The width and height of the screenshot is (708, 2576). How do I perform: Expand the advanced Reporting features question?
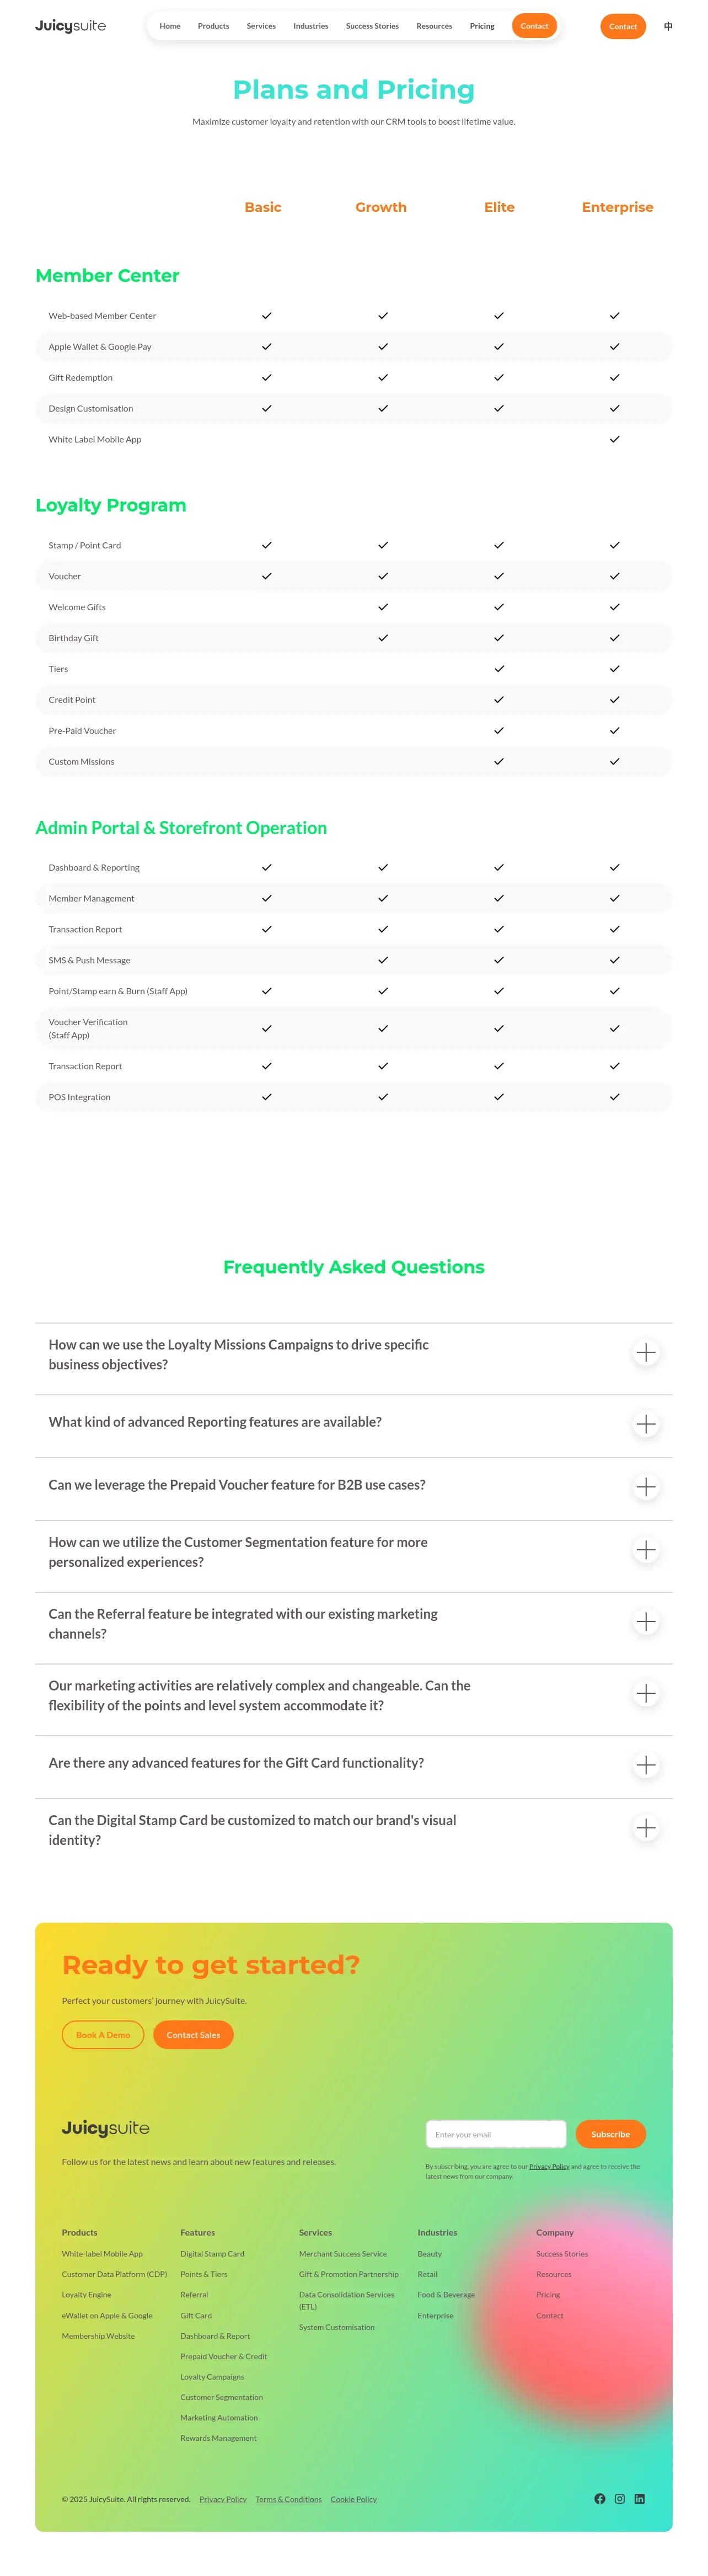[646, 1424]
